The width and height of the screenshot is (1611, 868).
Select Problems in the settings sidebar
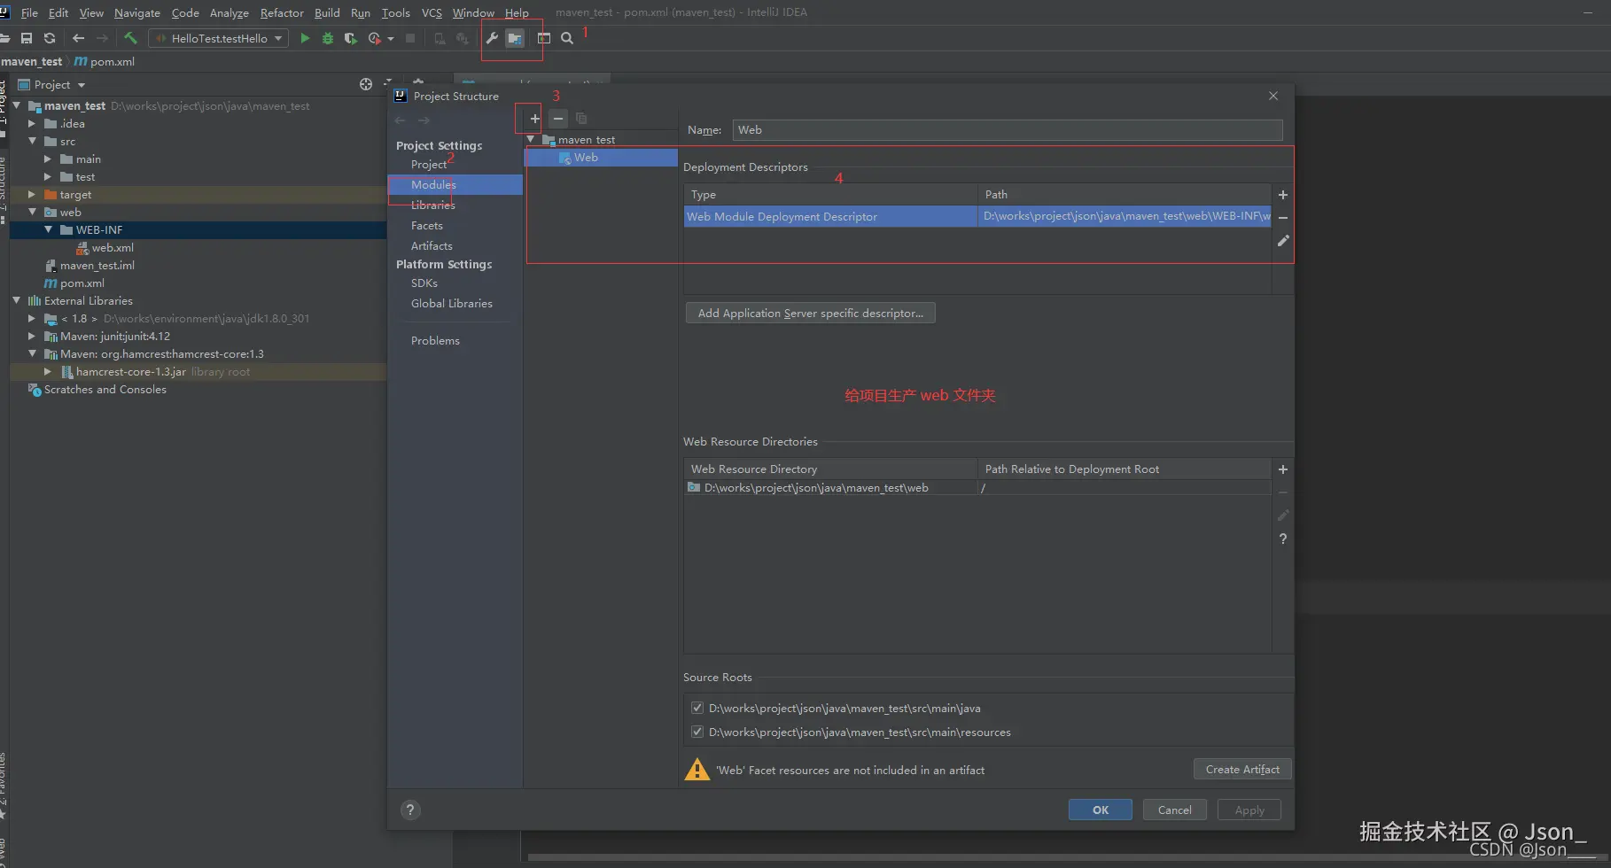point(435,340)
